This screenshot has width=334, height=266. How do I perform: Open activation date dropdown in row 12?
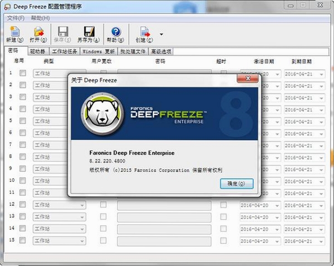pyautogui.click(x=277, y=206)
